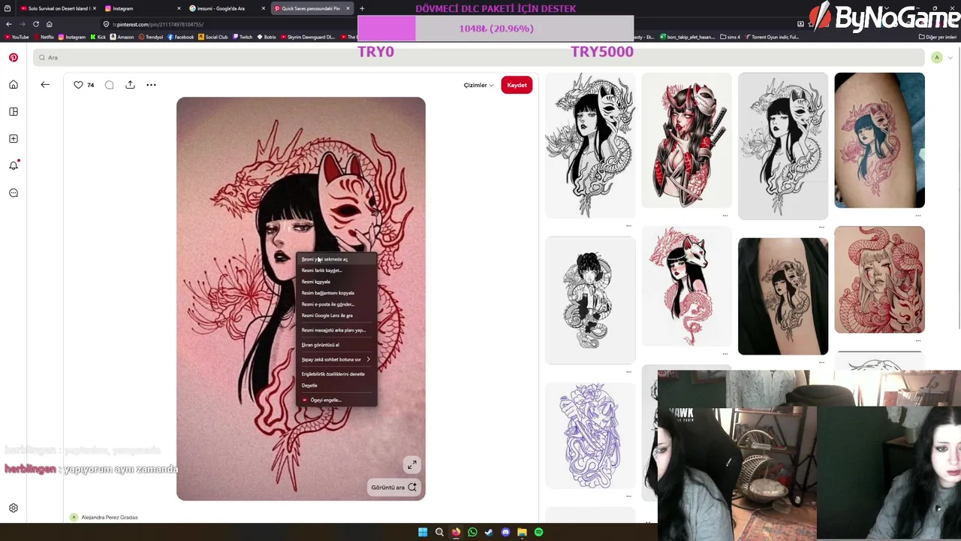This screenshot has width=961, height=541.
Task: Open the profile account avatar menu
Action: pyautogui.click(x=937, y=58)
